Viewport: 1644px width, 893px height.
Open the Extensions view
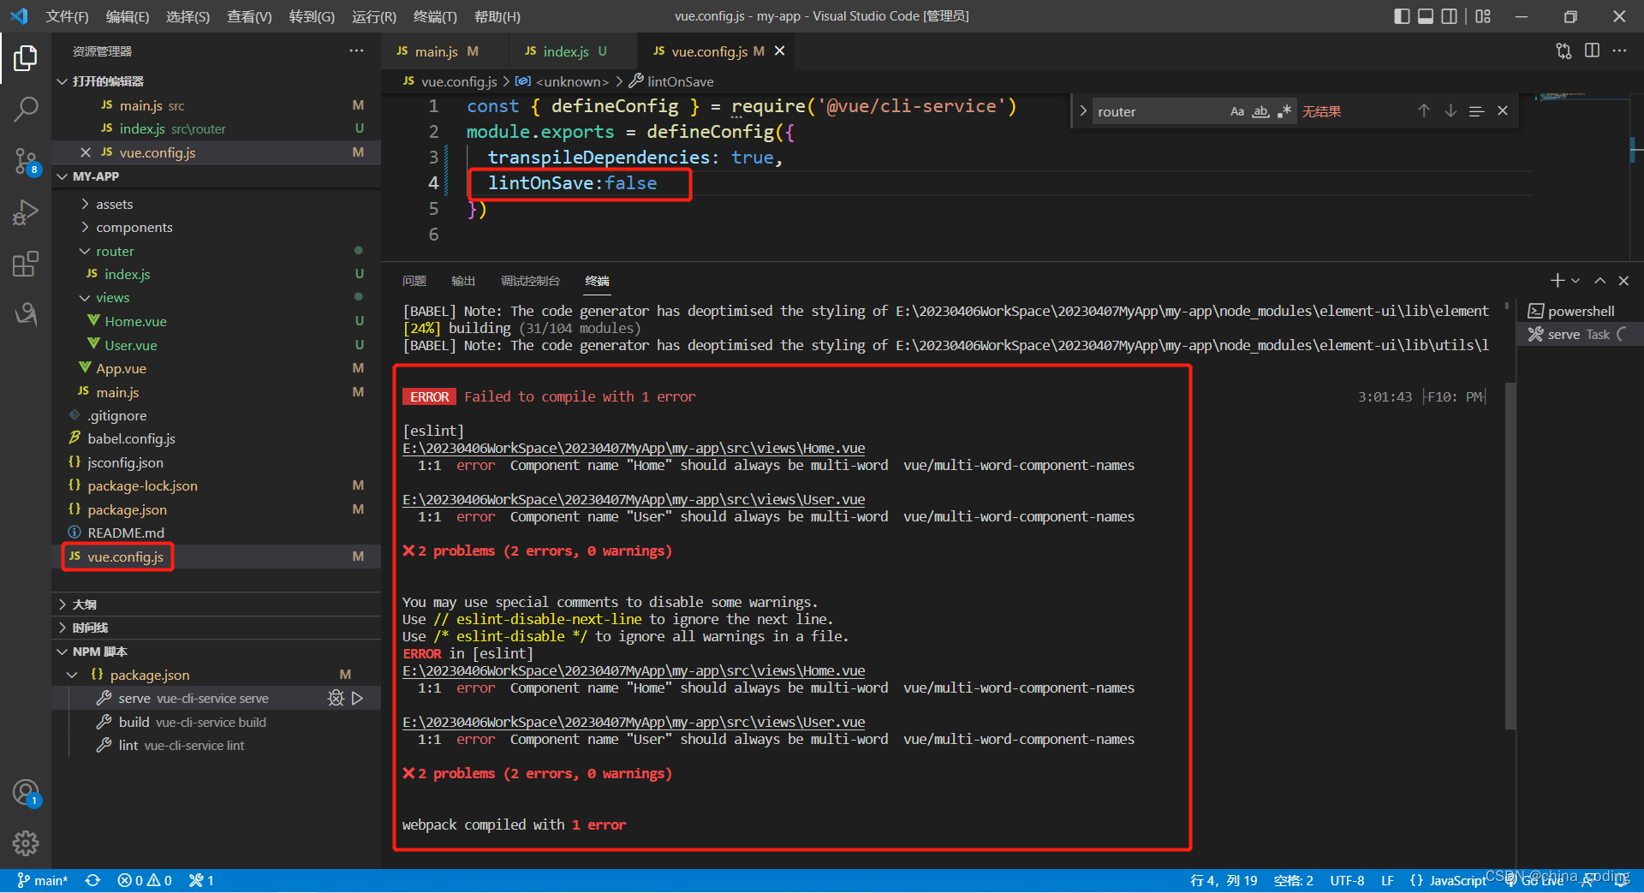pos(26,264)
